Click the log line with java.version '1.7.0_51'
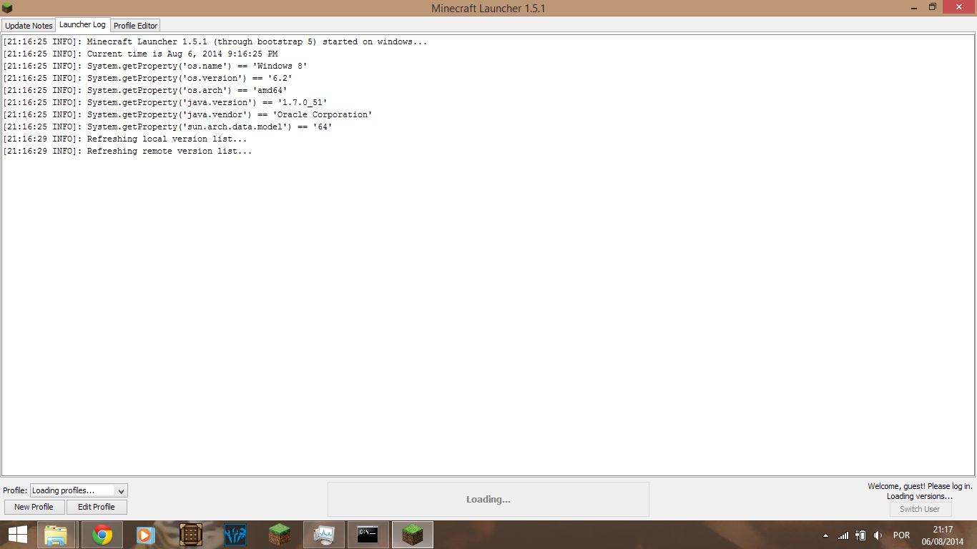Screen dimensions: 977x549 [165, 102]
